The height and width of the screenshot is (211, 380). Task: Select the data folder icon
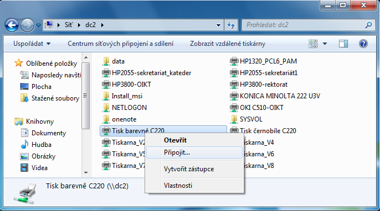click(x=106, y=61)
